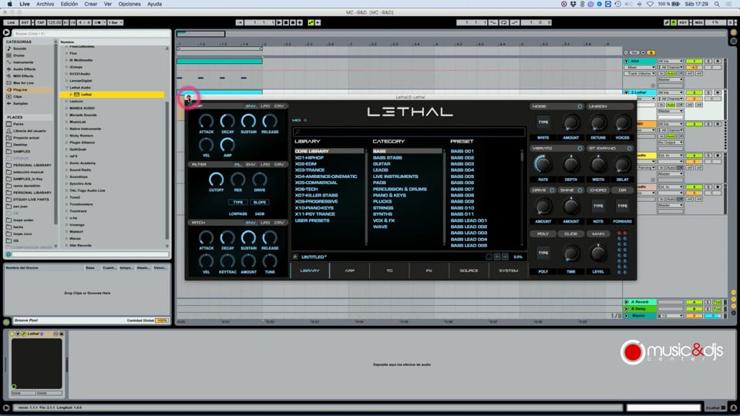Image resolution: width=740 pixels, height=416 pixels.
Task: Select XD2-EDM library in Lethal
Action: tap(306, 163)
